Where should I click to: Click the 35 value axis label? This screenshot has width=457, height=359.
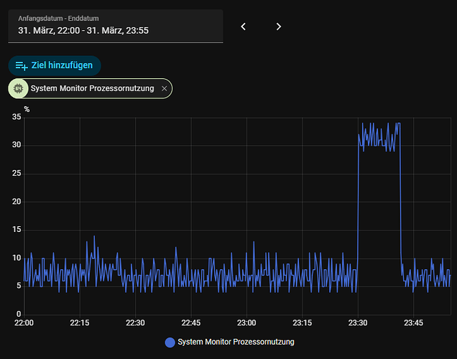[x=17, y=117]
